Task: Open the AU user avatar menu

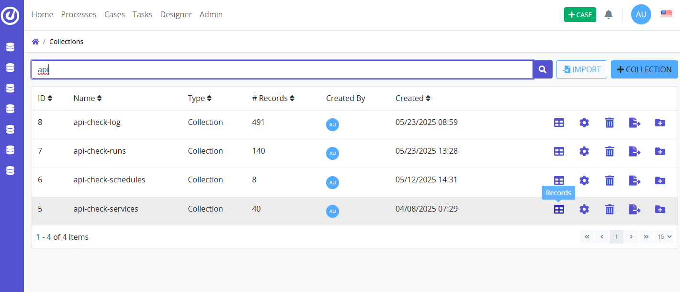Action: pyautogui.click(x=641, y=14)
